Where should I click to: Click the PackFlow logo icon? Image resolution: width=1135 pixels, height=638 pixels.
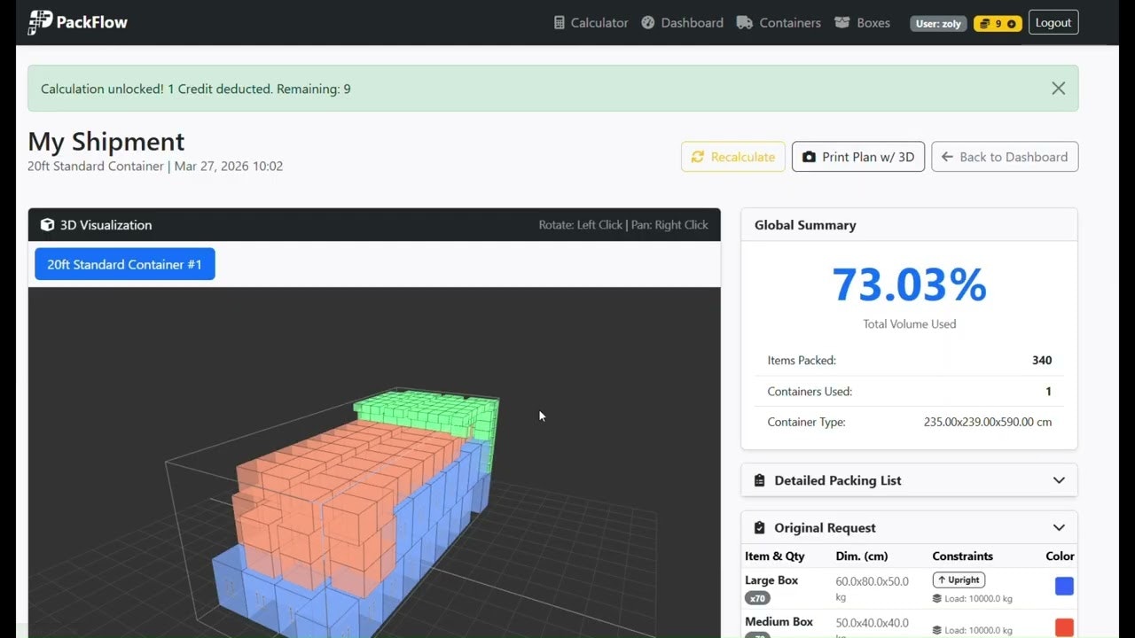point(40,22)
